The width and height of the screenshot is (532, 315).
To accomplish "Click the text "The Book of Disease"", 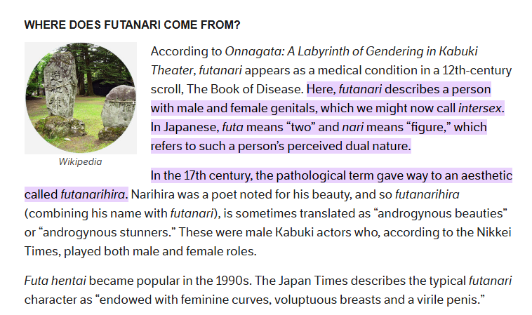I will (244, 89).
